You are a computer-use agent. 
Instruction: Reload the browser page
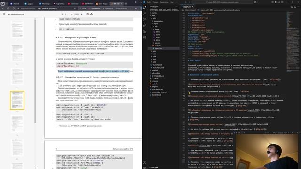pos(14,8)
